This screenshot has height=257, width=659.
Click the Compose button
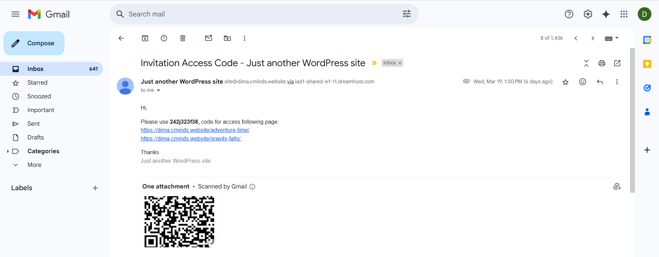[34, 43]
